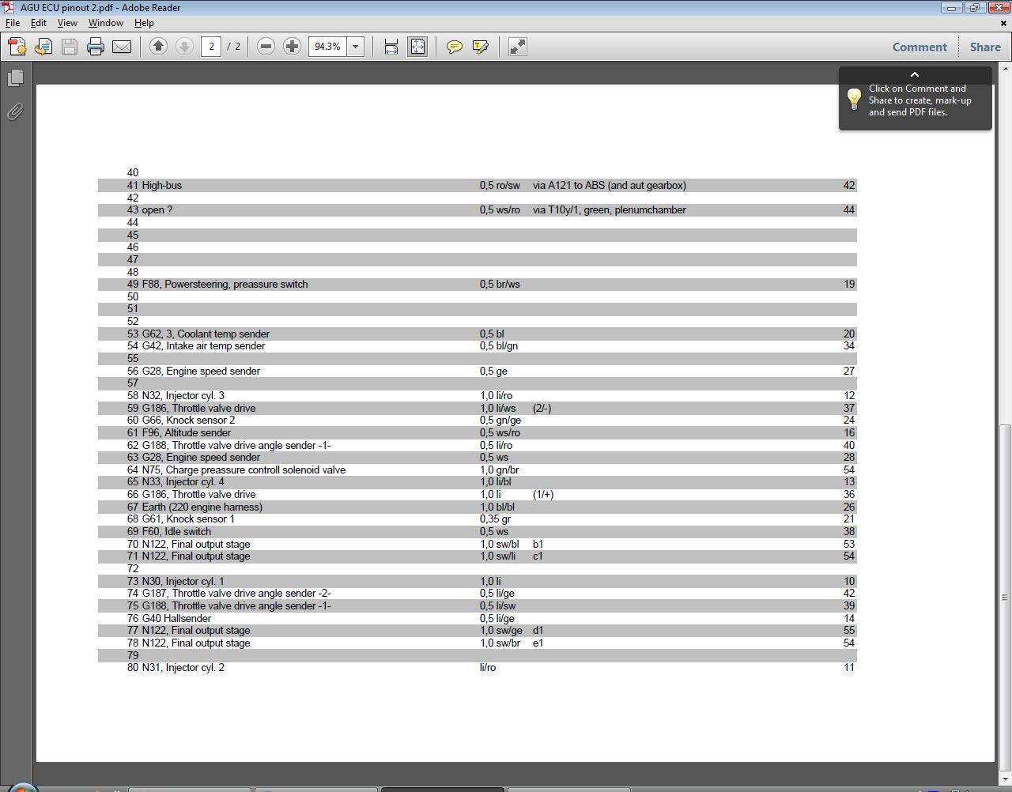The width and height of the screenshot is (1012, 792).
Task: Select the highlight text tool
Action: [x=480, y=47]
